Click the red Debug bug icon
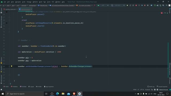This screenshot has height=96, width=171. (x=136, y=5)
